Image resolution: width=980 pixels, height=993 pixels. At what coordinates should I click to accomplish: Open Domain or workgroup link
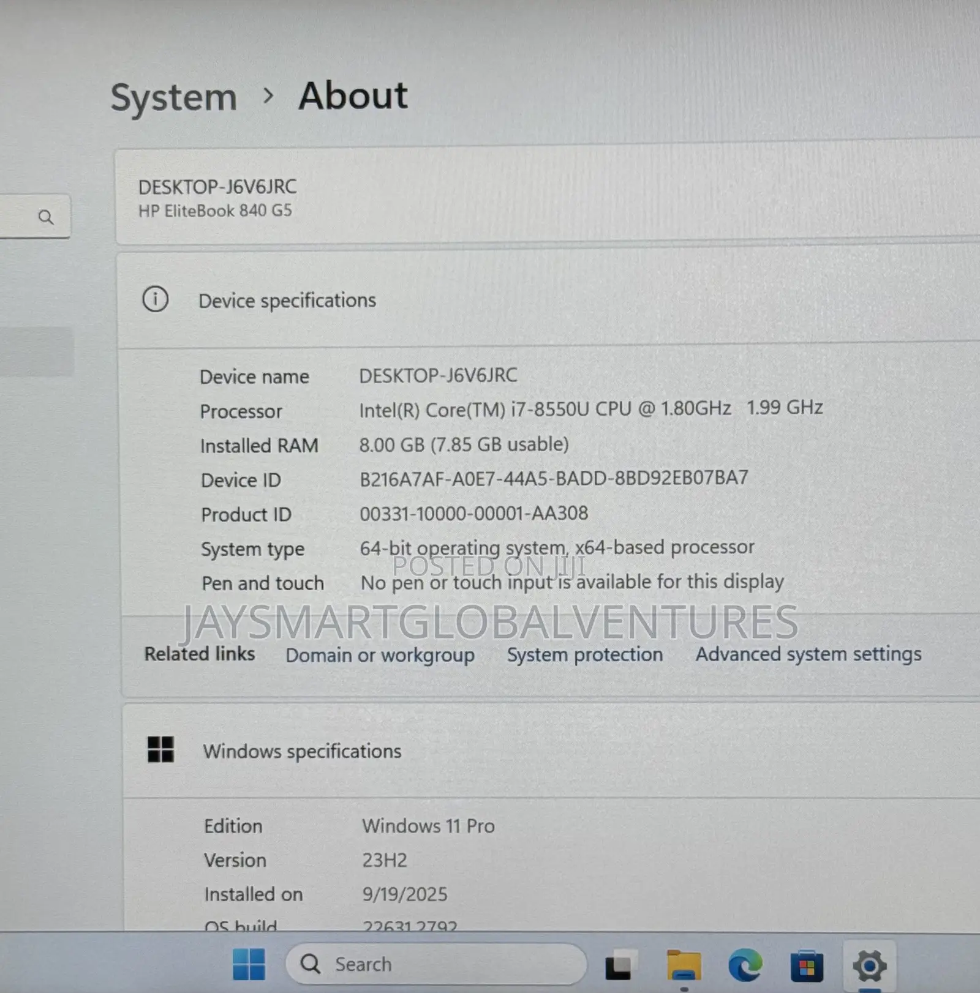[380, 655]
